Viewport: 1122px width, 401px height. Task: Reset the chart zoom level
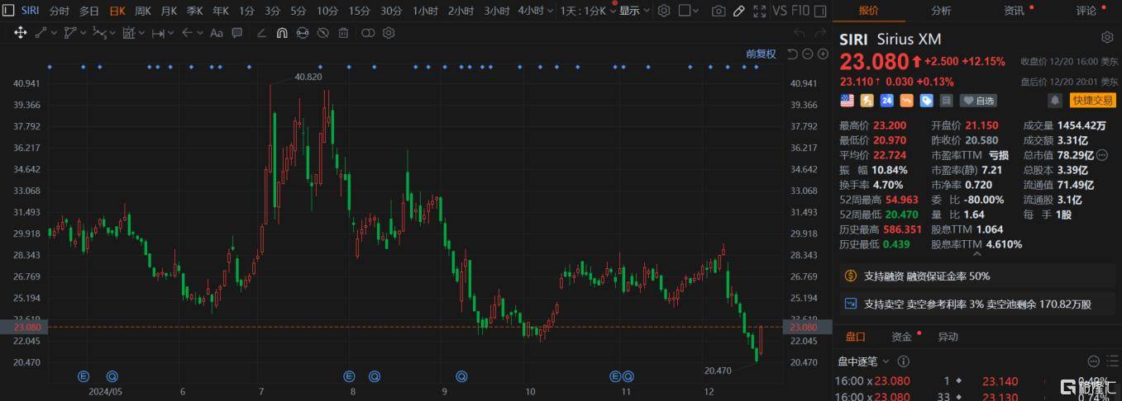point(791,54)
